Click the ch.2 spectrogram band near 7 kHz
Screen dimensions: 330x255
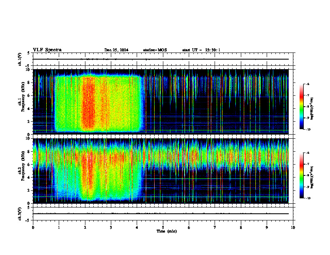tap(161, 157)
